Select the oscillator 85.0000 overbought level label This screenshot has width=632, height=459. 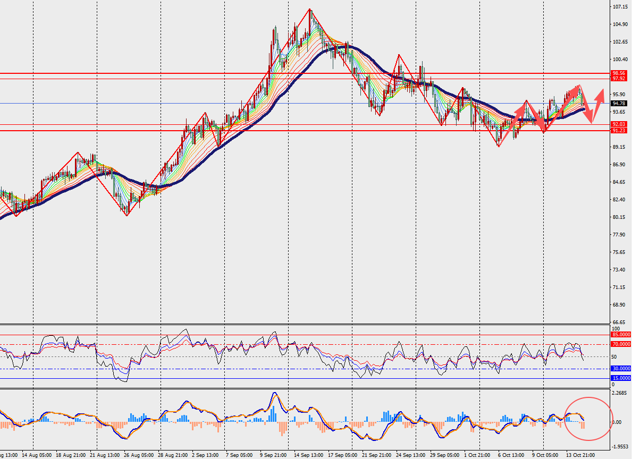point(621,335)
